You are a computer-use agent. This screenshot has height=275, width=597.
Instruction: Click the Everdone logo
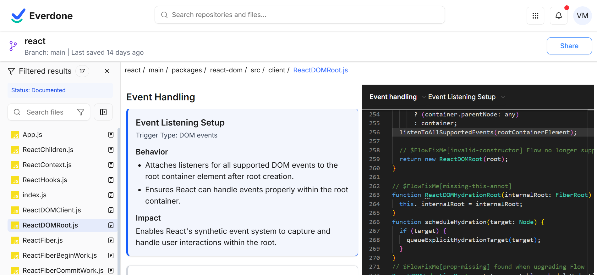click(x=42, y=16)
